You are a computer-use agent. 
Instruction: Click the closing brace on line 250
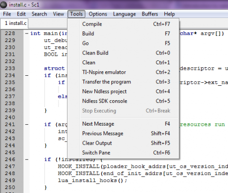pos(46,188)
